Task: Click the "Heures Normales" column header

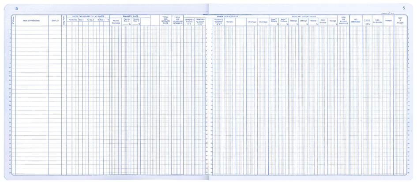Action: [116, 22]
